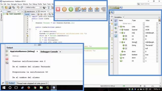
Task: Open Chrome from Windows taskbar
Action: 35,88
